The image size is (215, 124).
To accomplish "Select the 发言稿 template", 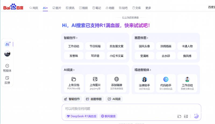I will coord(74,56).
